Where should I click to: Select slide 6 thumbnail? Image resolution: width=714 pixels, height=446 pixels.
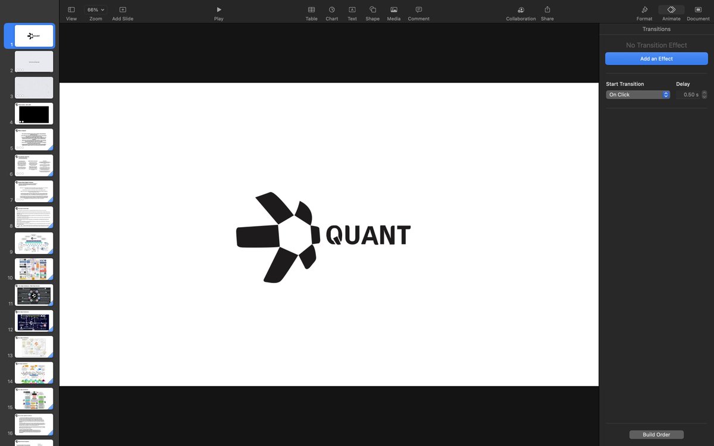[34, 165]
